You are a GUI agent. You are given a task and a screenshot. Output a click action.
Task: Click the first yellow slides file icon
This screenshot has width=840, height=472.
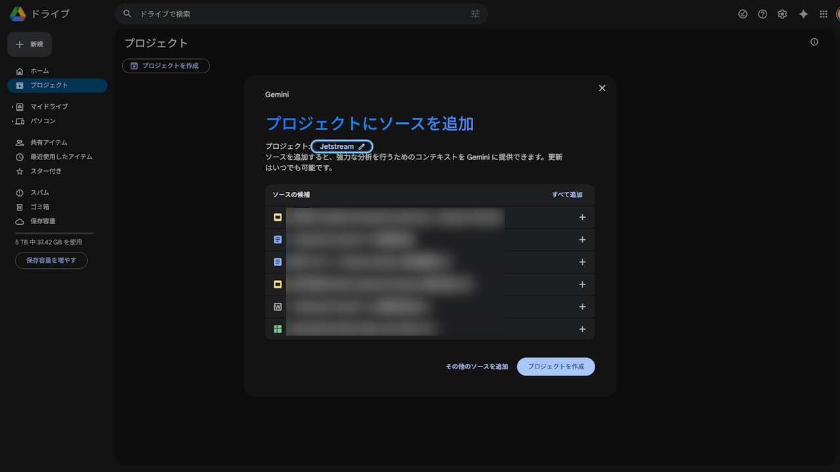278,217
